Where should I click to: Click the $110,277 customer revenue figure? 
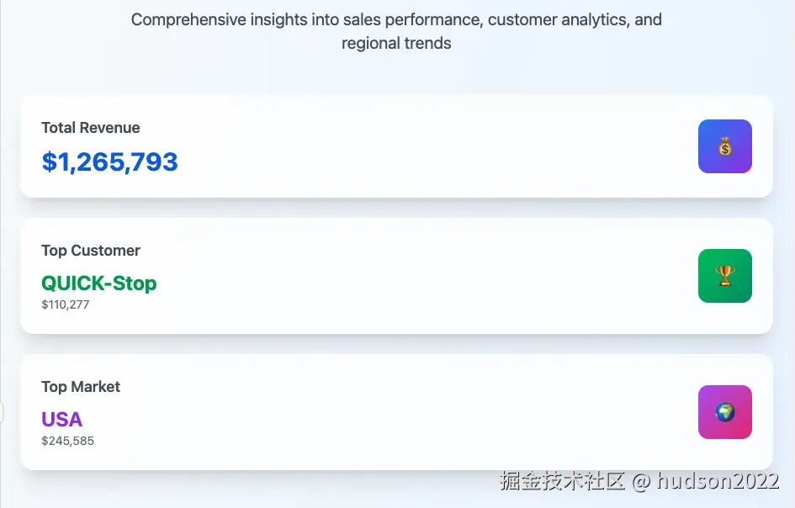pyautogui.click(x=66, y=304)
